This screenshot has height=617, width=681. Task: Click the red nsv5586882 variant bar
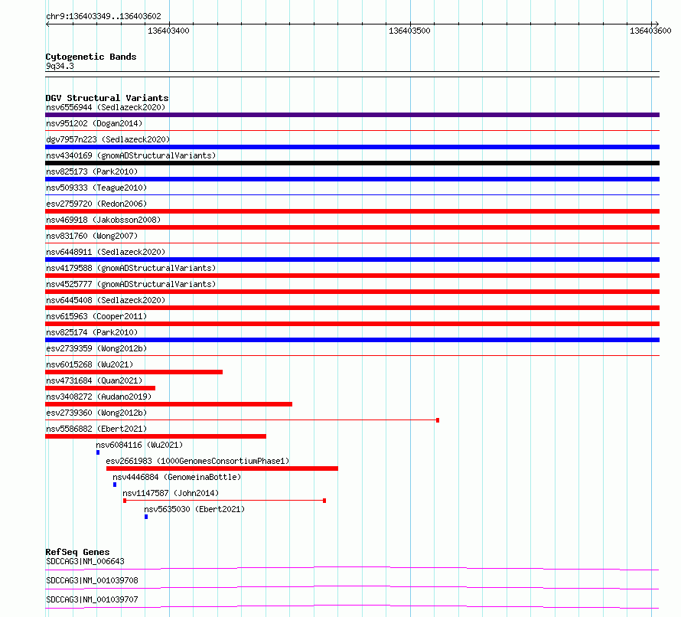pos(155,436)
